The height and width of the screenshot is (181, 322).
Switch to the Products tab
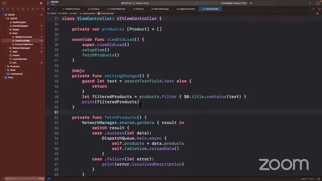pyautogui.click(x=138, y=9)
